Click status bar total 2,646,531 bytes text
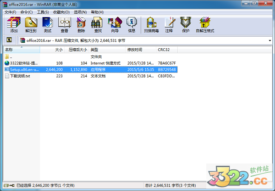Screen dimensions: 275x191 (x=170, y=185)
